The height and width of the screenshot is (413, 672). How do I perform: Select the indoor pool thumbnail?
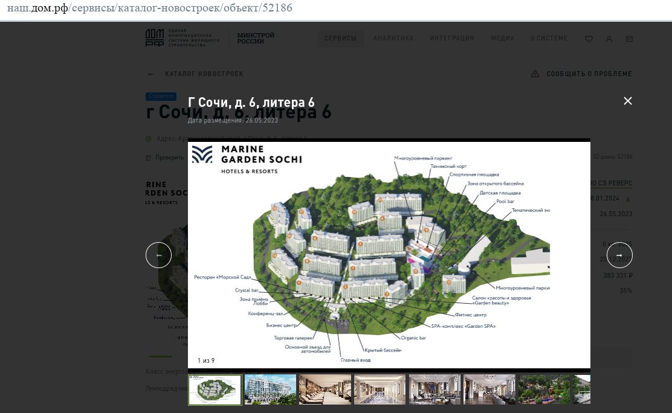[x=380, y=389]
